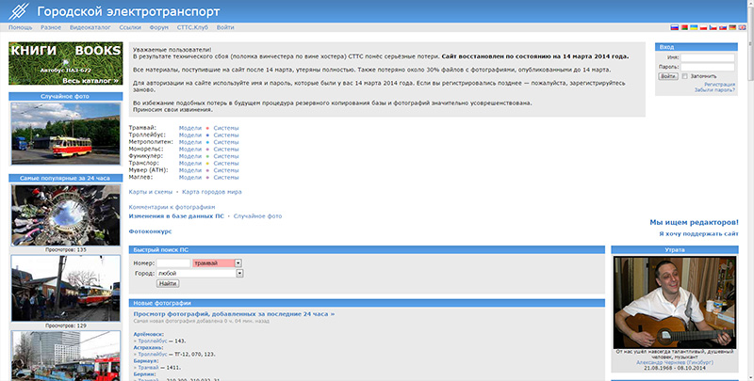Switch site language to Russian flag
This screenshot has height=381, width=754.
point(674,28)
